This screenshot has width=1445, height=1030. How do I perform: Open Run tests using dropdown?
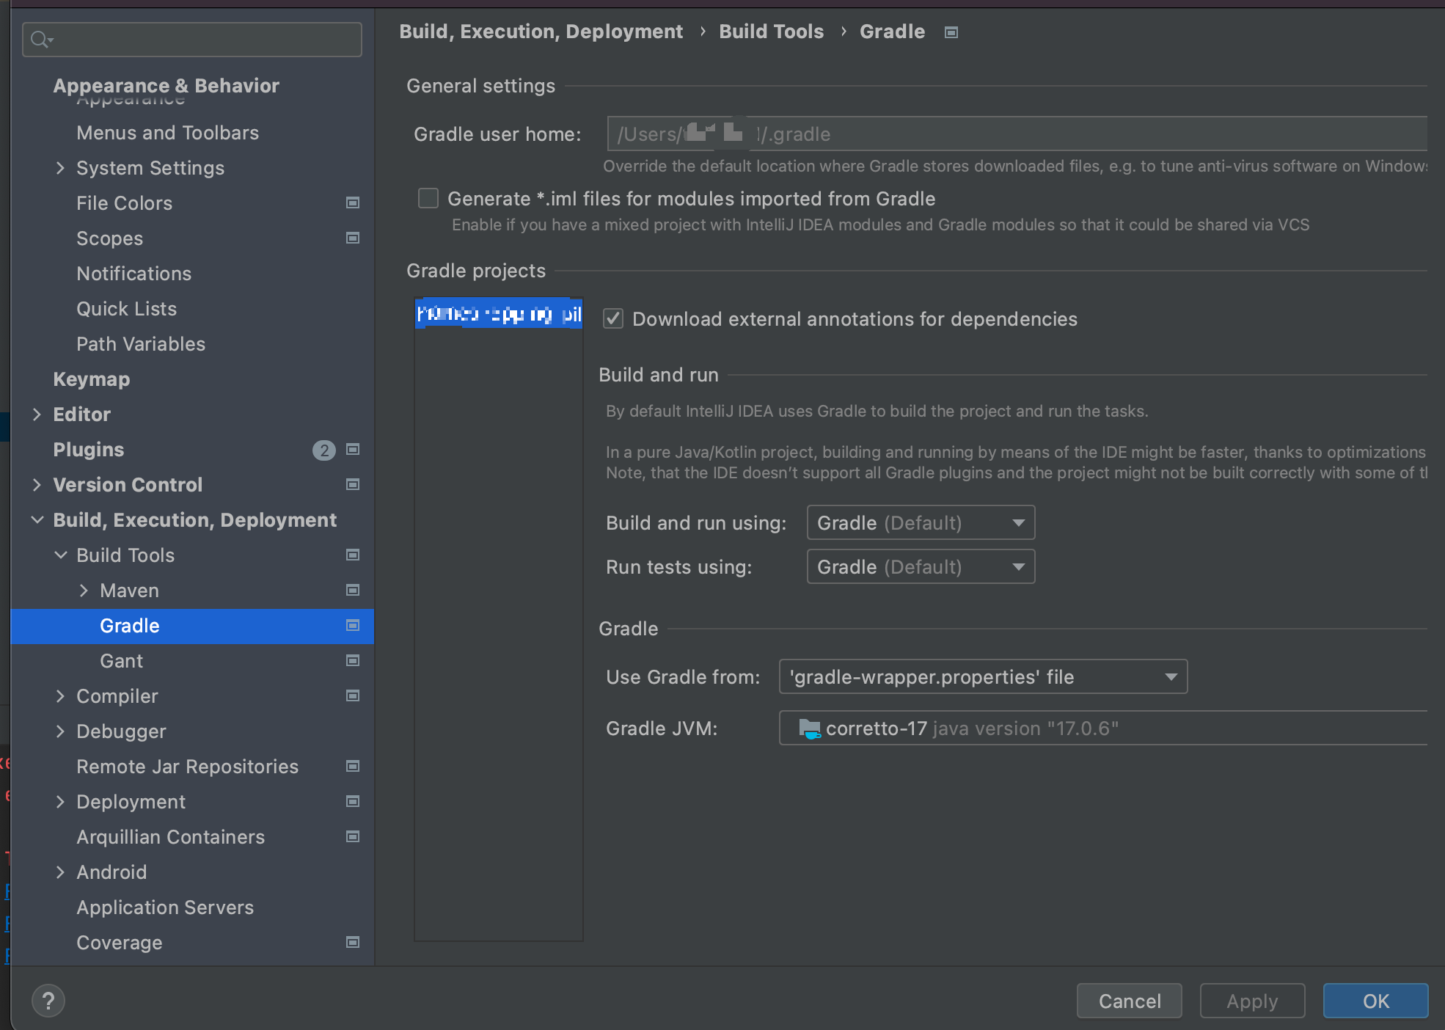point(921,566)
